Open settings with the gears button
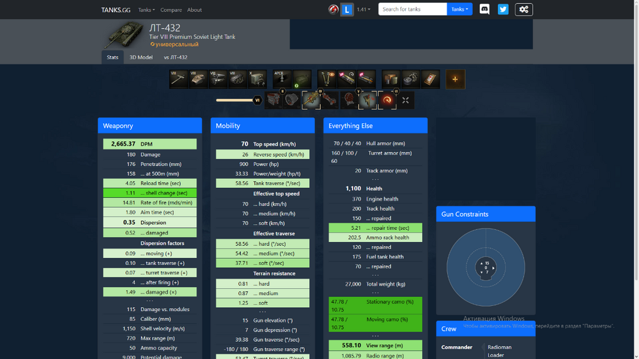Image resolution: width=639 pixels, height=359 pixels. (524, 10)
